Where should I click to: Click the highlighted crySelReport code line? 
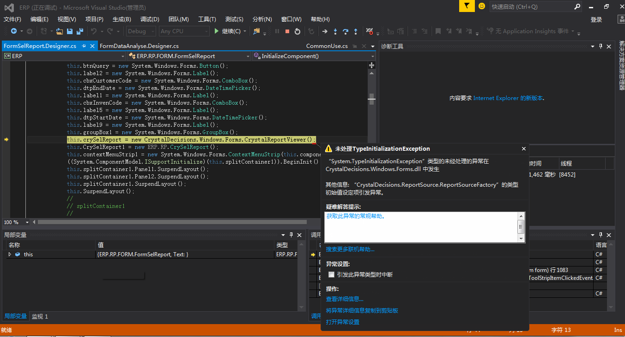coord(191,140)
